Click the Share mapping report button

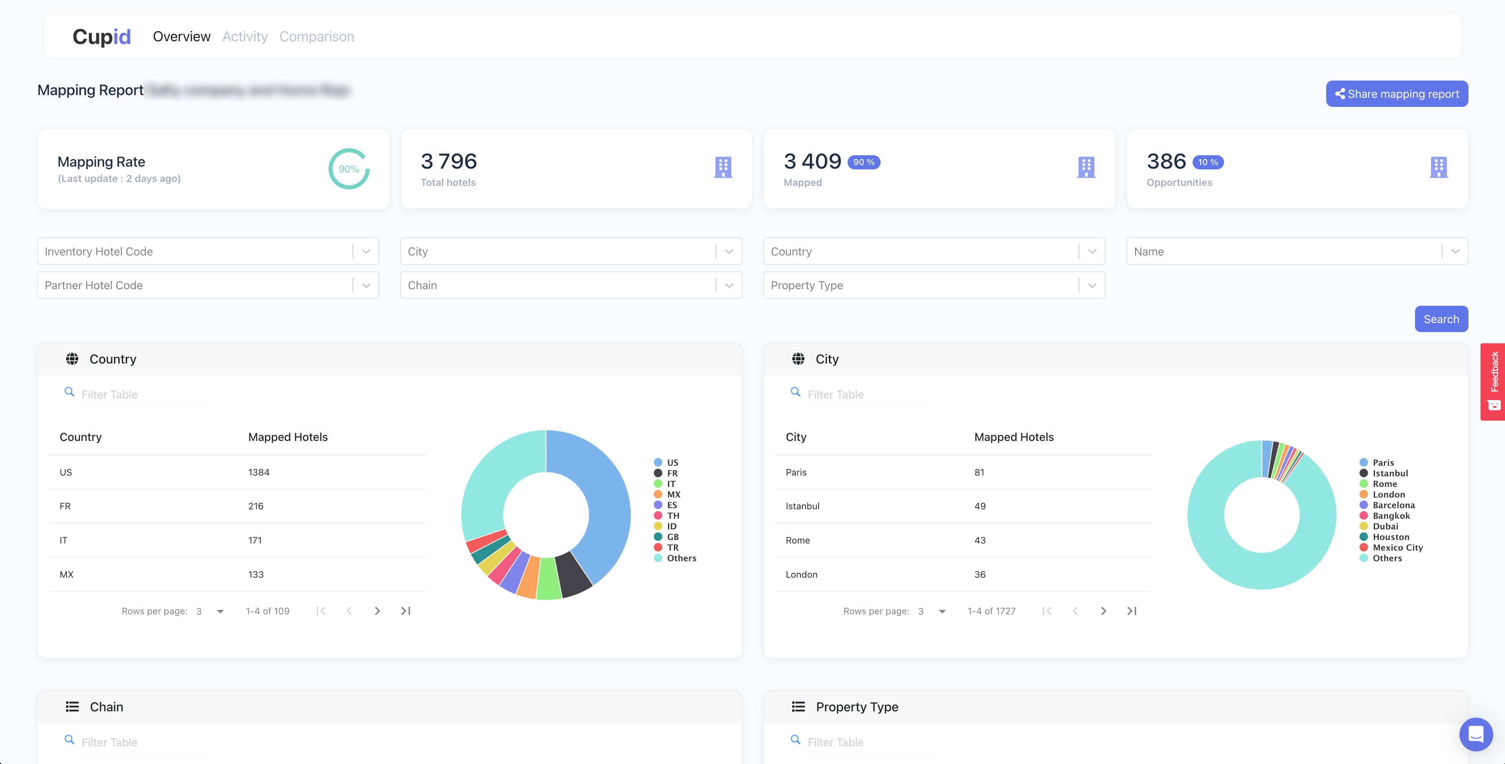[1396, 94]
